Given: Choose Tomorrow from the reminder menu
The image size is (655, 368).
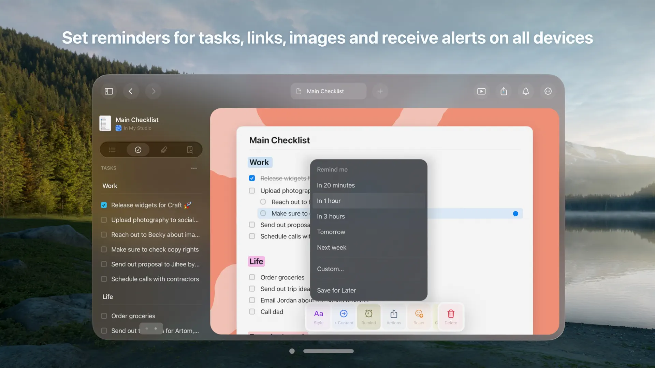Looking at the screenshot, I should click(331, 232).
